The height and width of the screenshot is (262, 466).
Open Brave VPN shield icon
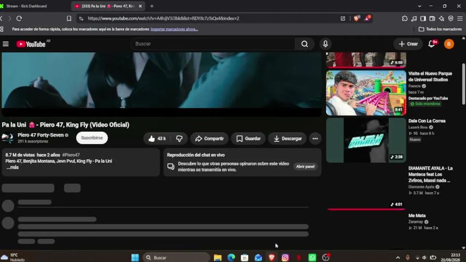pyautogui.click(x=451, y=18)
